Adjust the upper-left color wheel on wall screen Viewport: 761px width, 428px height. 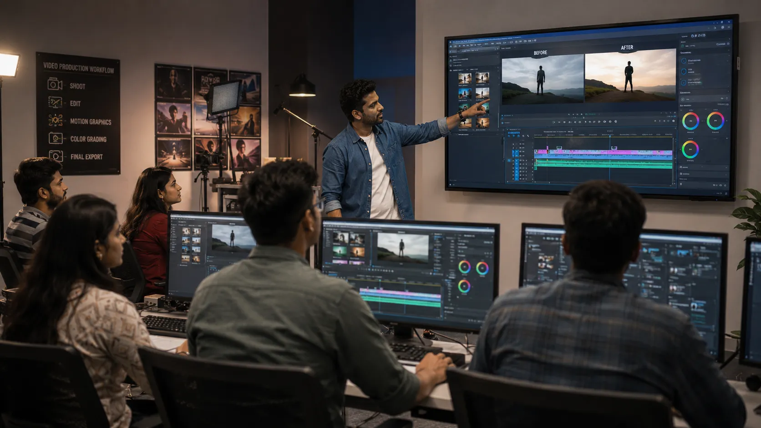point(690,121)
